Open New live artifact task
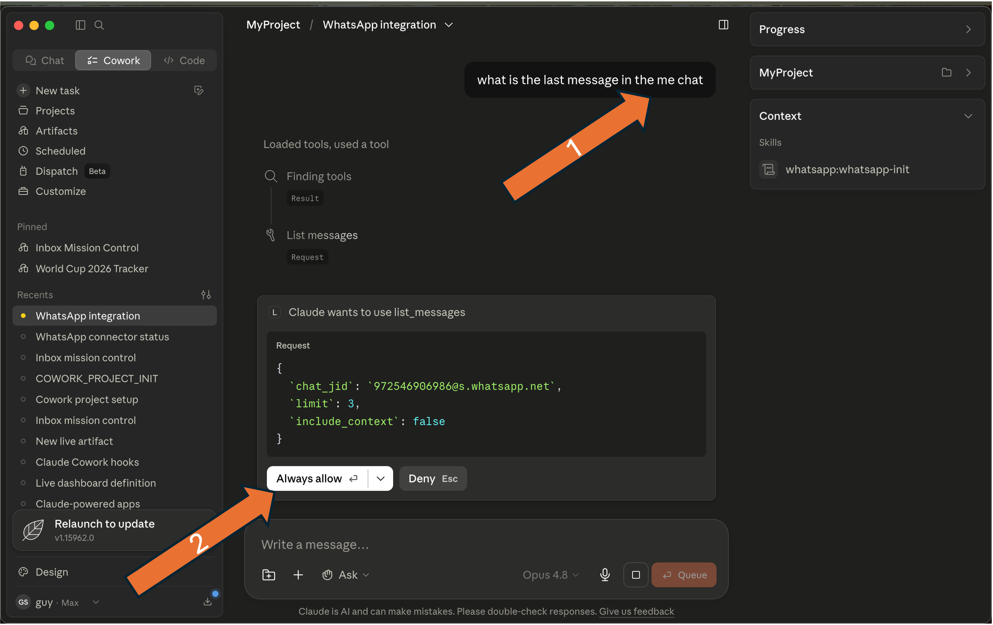Image resolution: width=993 pixels, height=625 pixels. (74, 441)
